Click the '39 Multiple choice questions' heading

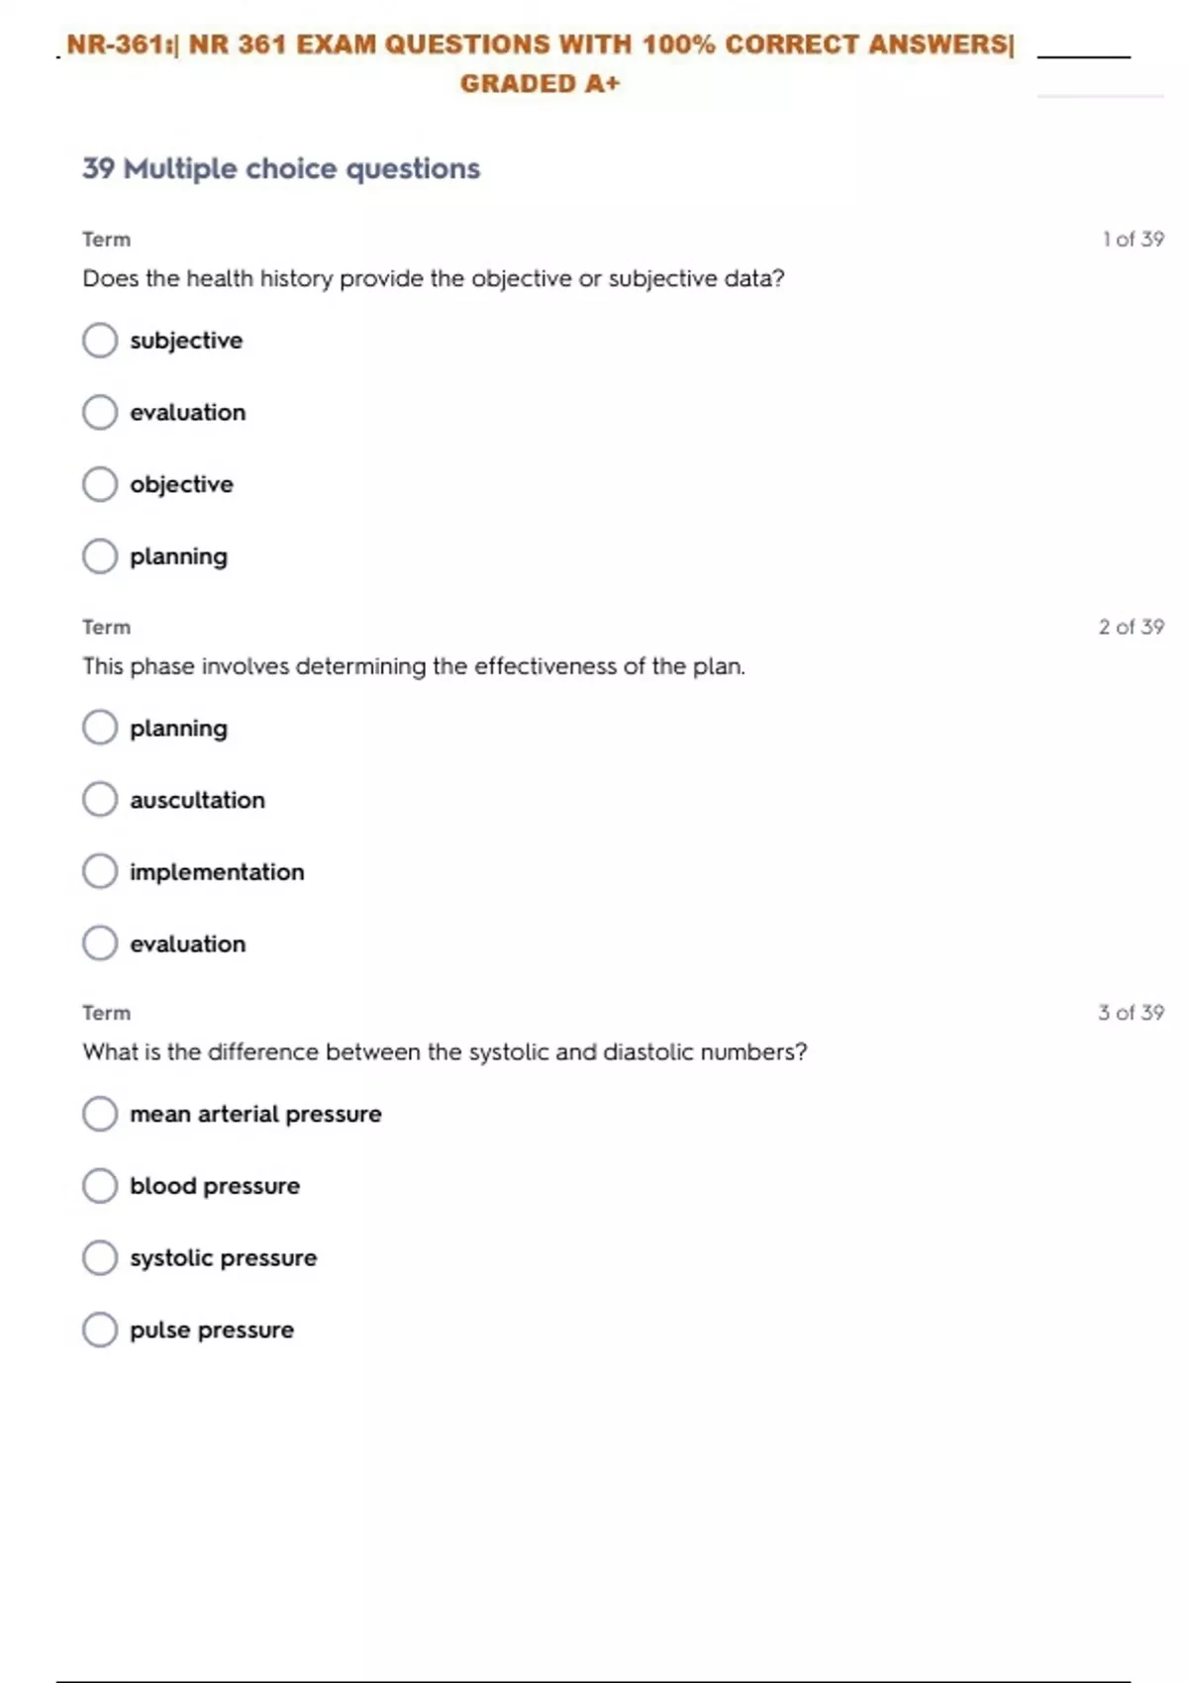281,168
